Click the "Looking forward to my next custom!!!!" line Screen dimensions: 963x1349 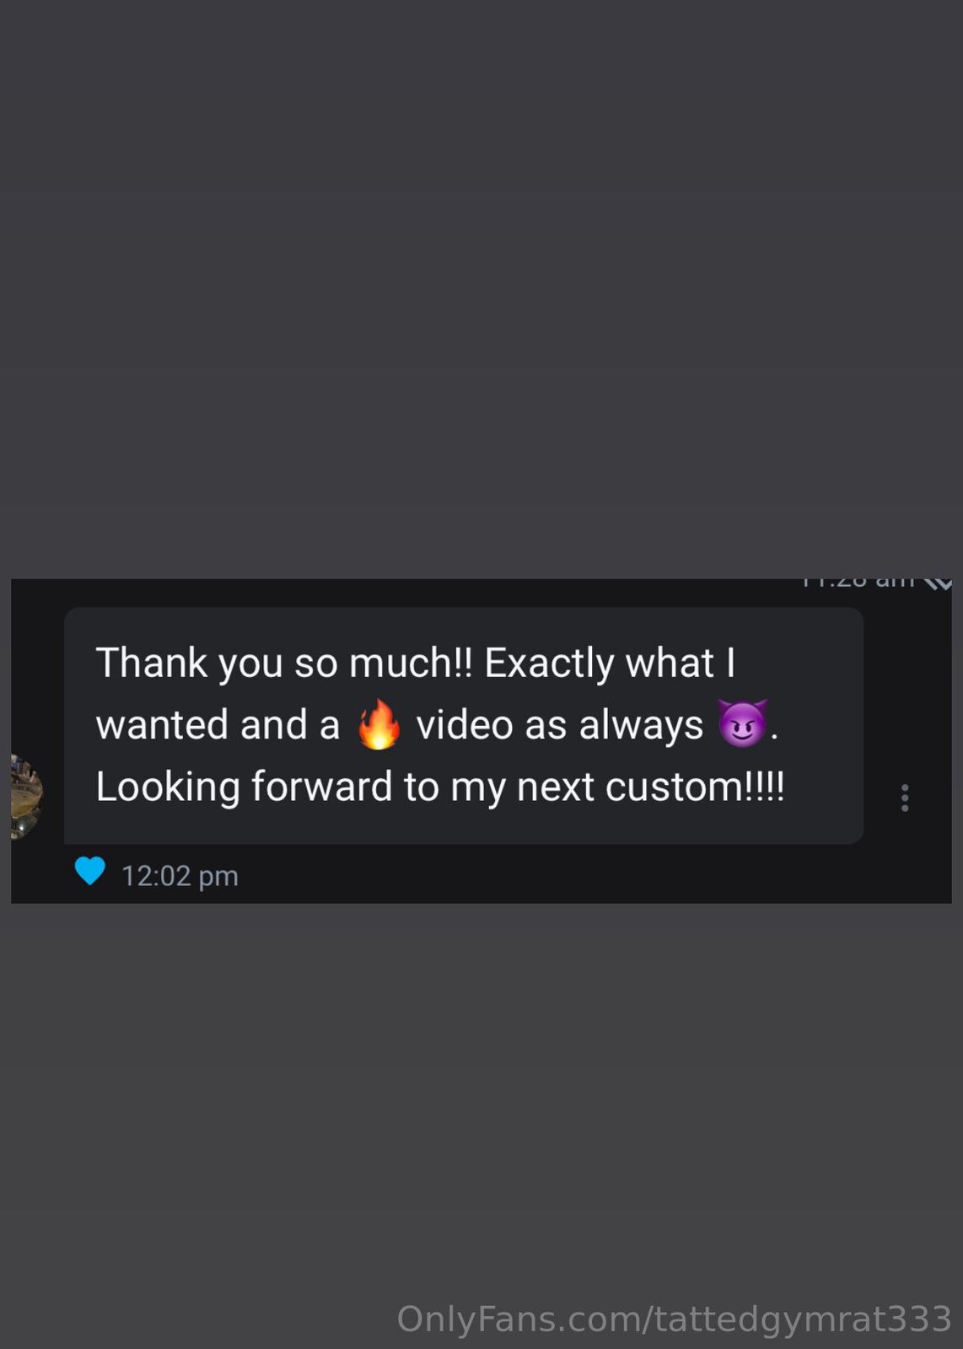tap(440, 787)
